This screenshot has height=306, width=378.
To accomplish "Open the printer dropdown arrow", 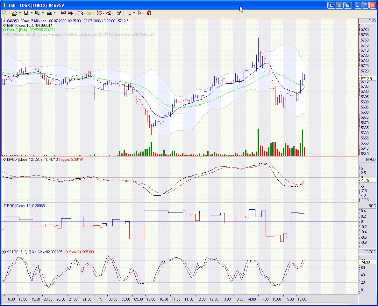I will tap(54, 13).
